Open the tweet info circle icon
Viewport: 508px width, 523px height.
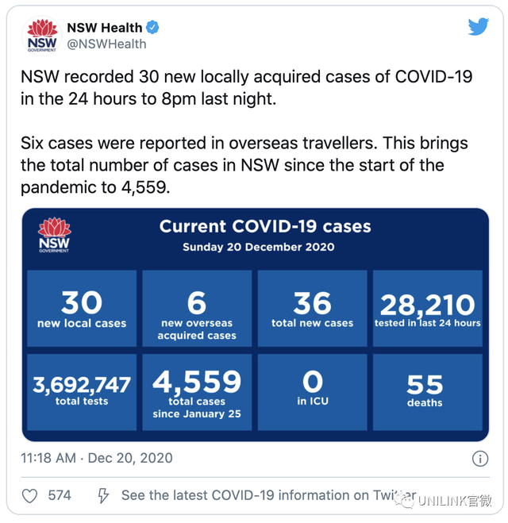480,459
